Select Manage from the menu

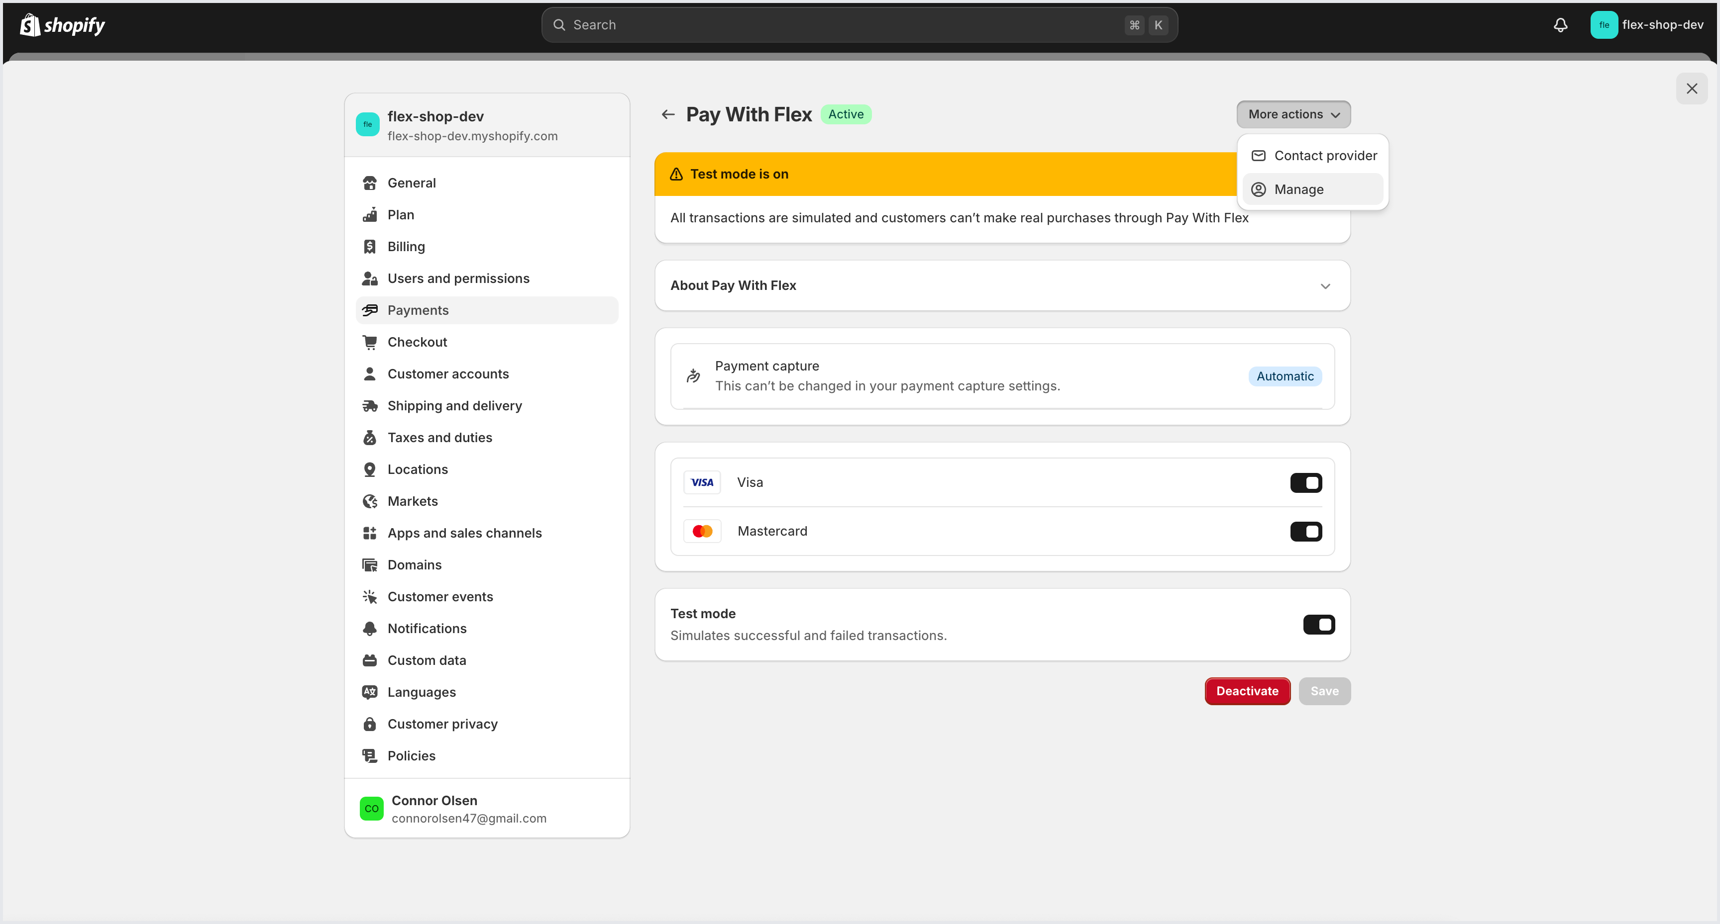1313,189
